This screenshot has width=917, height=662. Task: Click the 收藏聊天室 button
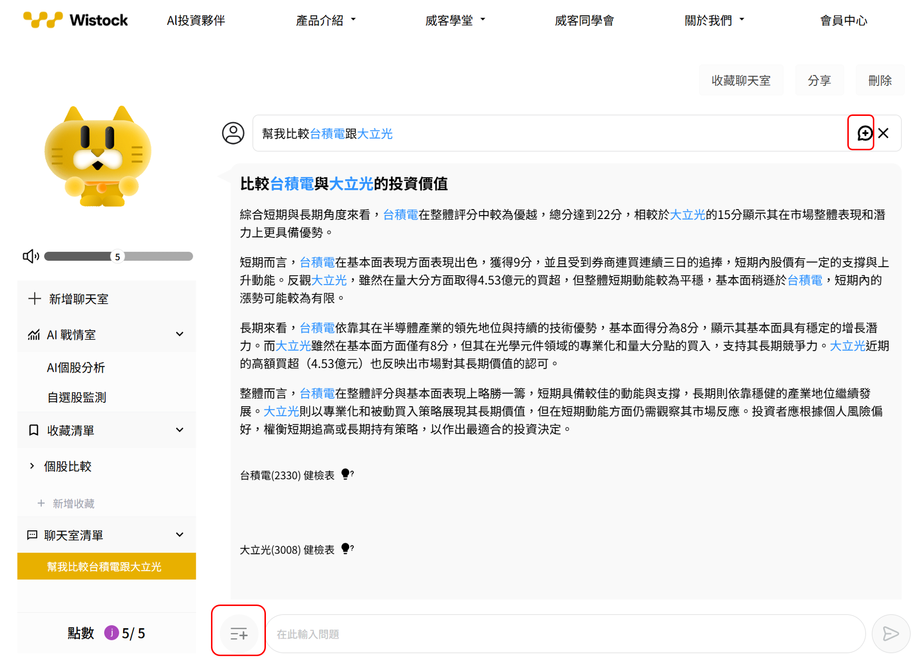coord(741,81)
